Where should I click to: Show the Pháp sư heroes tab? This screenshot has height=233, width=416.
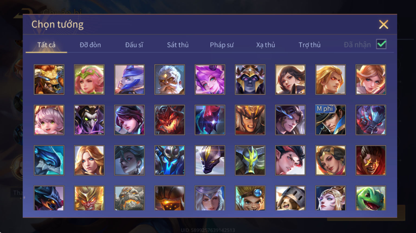(222, 45)
